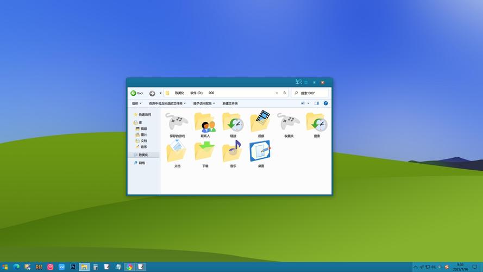Click the 000 breadcrumb segment
Viewport: 483px width, 272px height.
(x=211, y=93)
